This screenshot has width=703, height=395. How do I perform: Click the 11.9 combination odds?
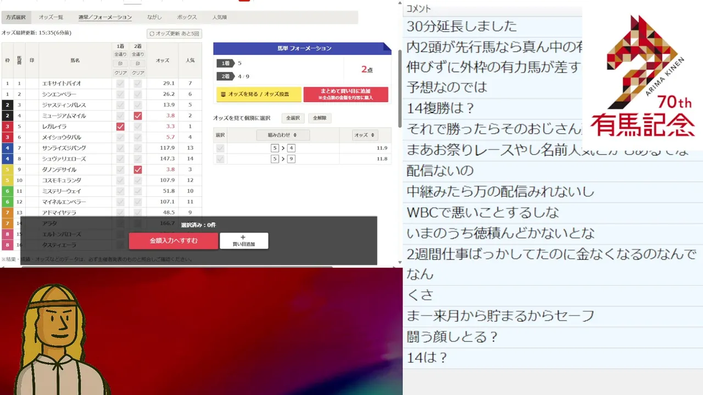click(382, 148)
